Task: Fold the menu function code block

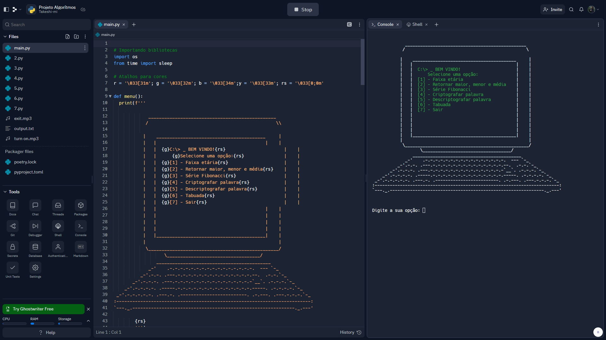Action: point(110,96)
